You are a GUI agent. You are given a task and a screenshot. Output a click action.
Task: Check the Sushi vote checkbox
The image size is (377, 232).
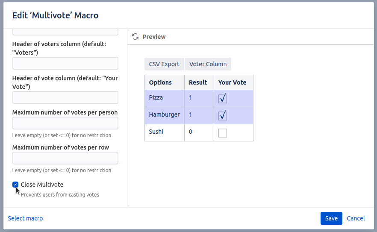(222, 133)
